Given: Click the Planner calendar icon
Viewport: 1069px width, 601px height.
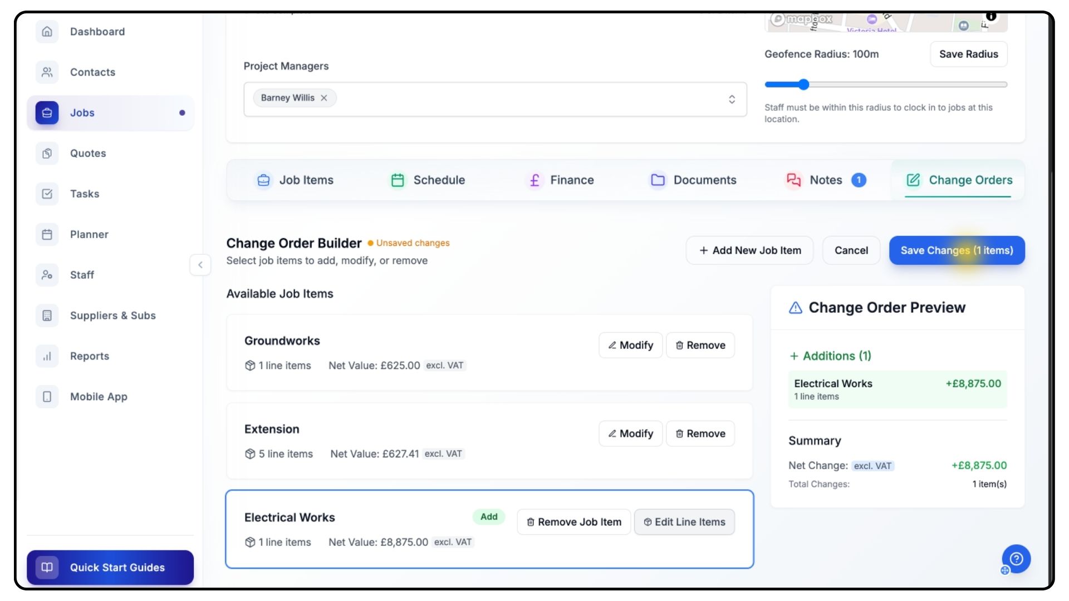Looking at the screenshot, I should (47, 235).
